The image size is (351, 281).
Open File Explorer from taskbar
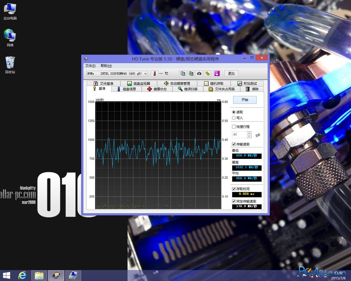(x=39, y=276)
